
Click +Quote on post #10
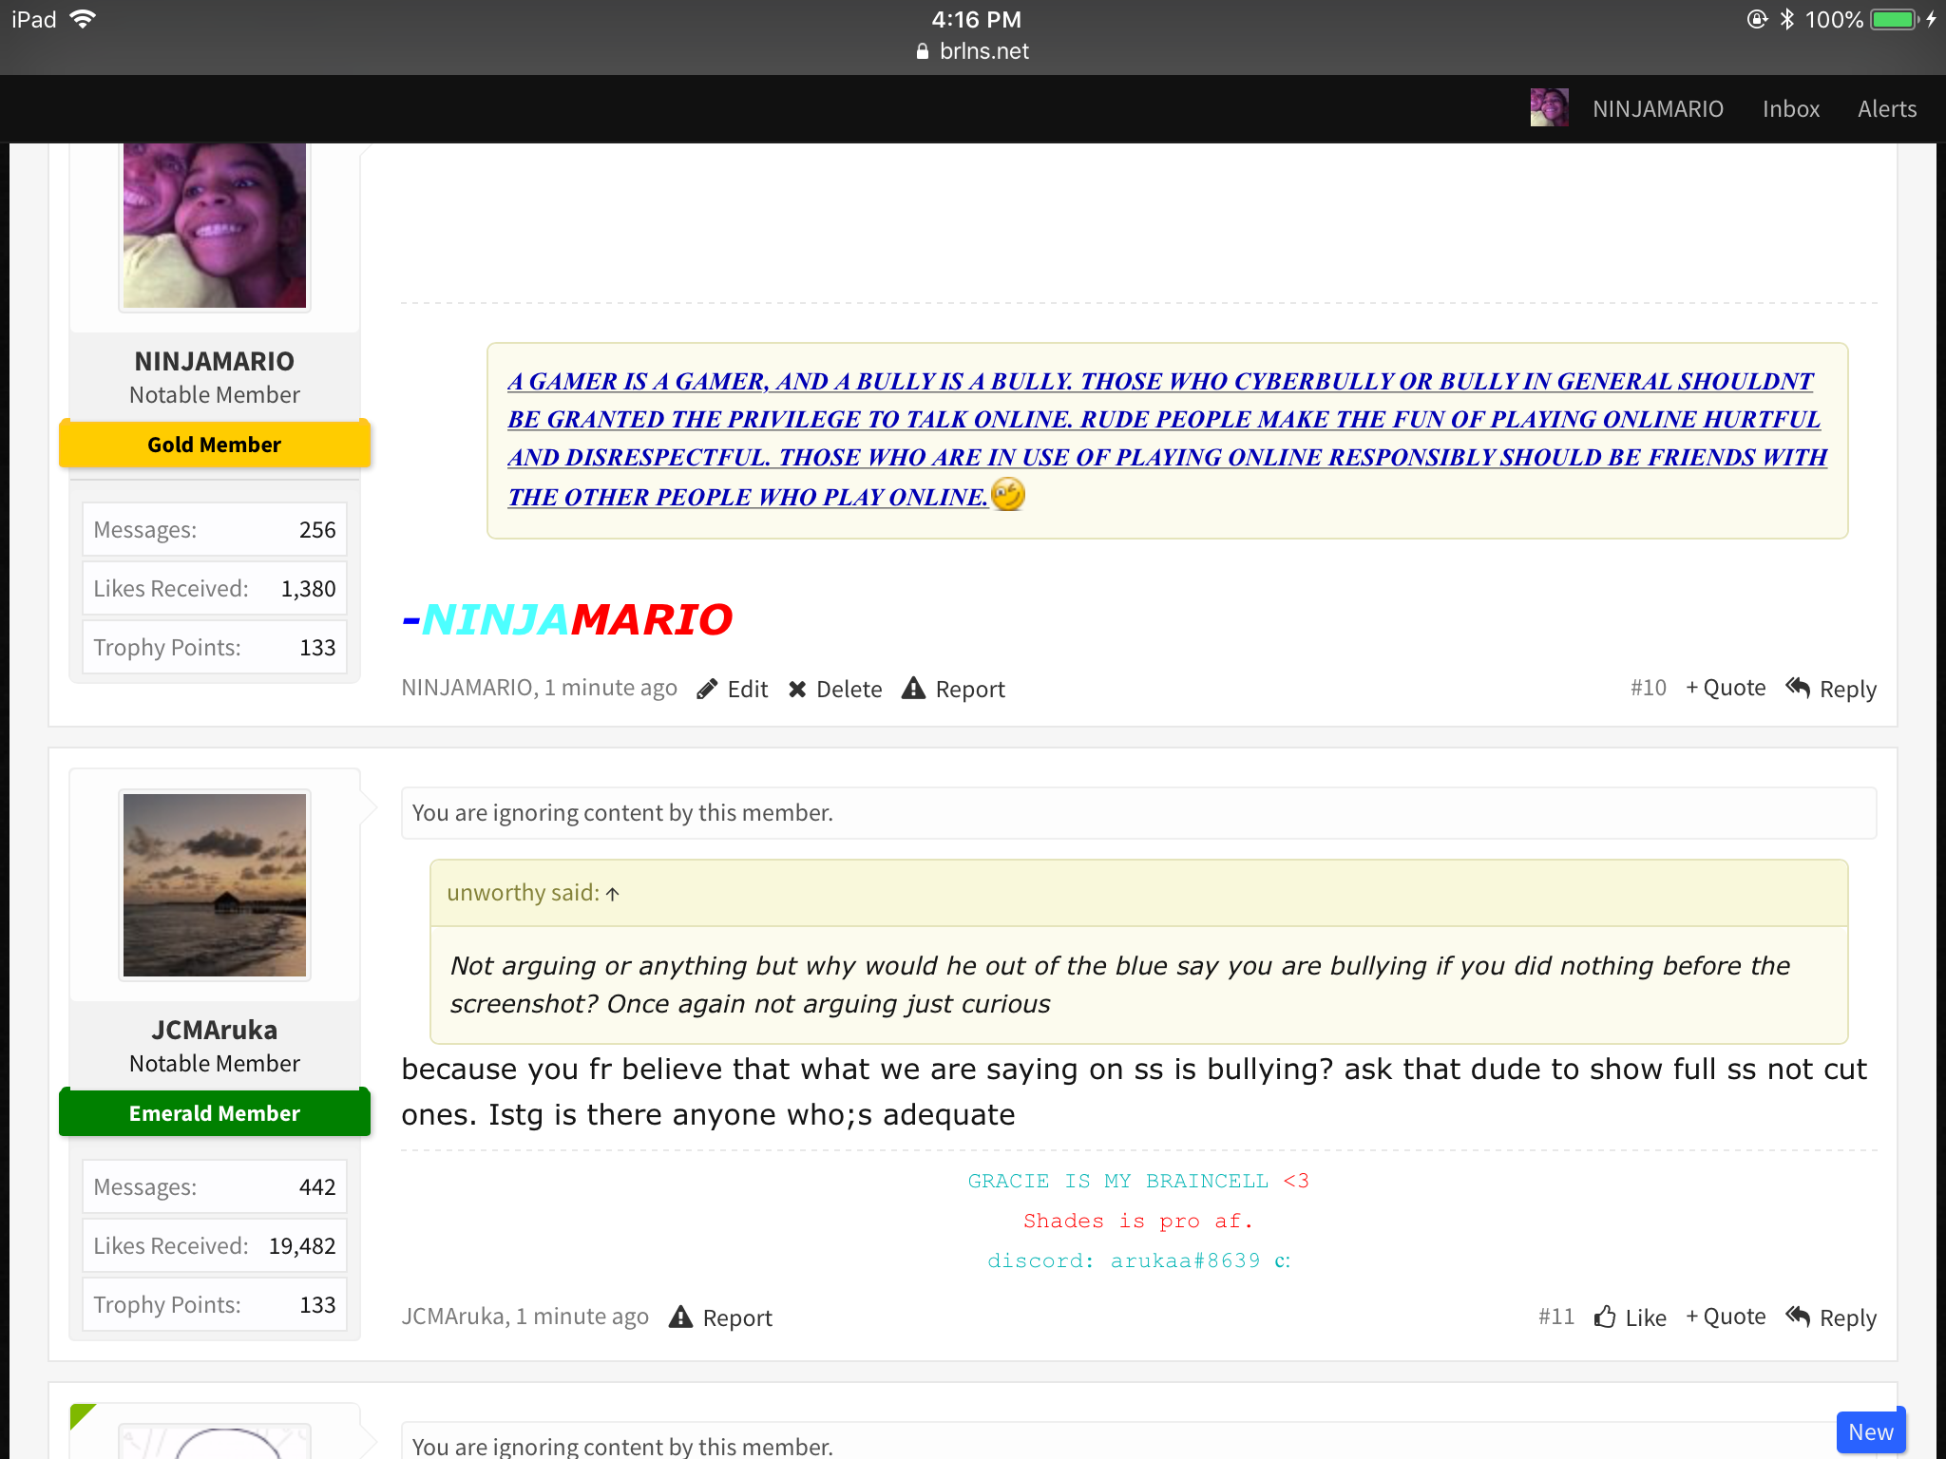click(1726, 688)
